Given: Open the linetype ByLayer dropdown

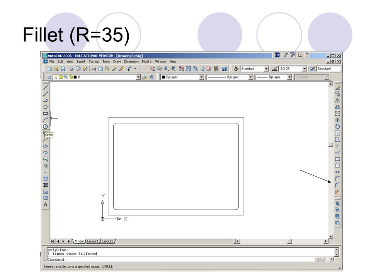Looking at the screenshot, I should pos(251,77).
